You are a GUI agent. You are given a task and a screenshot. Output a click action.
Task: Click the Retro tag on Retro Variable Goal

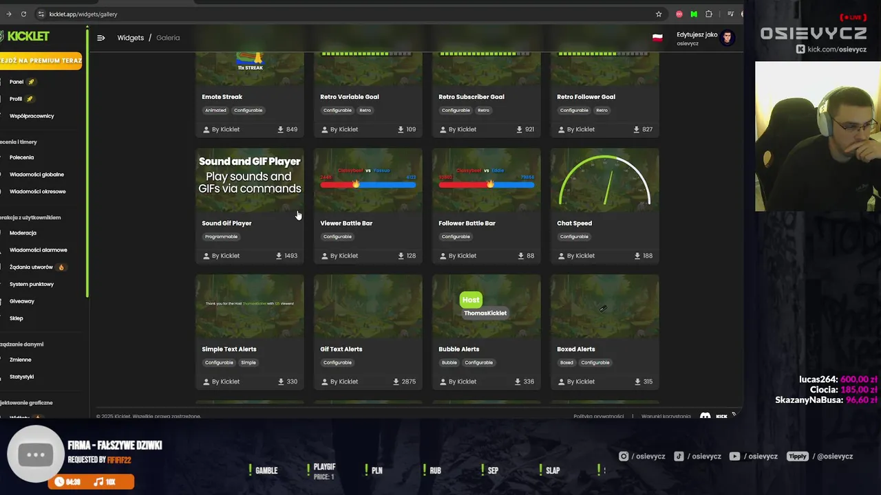tap(365, 110)
